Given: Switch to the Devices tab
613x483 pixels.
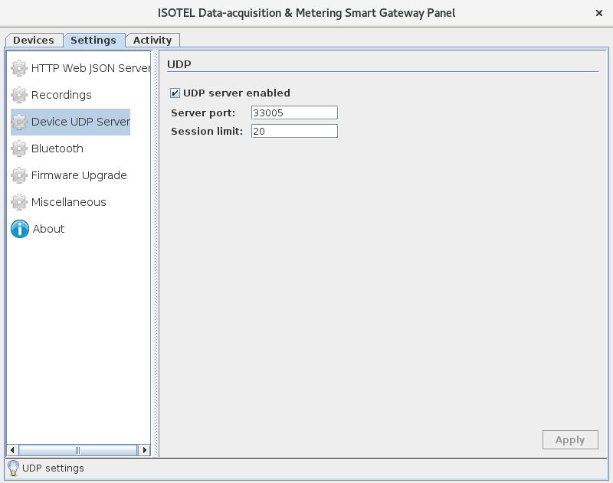Looking at the screenshot, I should [x=34, y=41].
